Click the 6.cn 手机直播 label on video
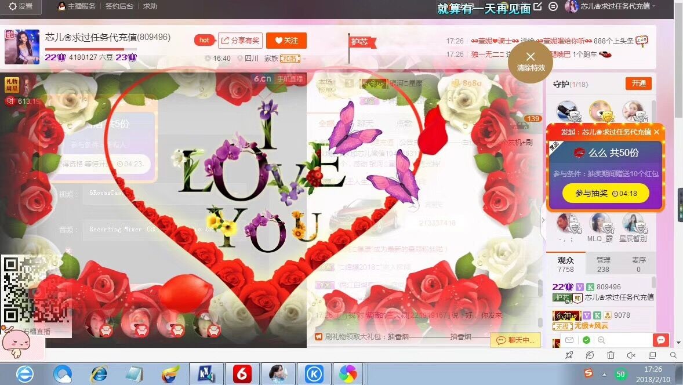The height and width of the screenshot is (385, 683). click(x=278, y=79)
